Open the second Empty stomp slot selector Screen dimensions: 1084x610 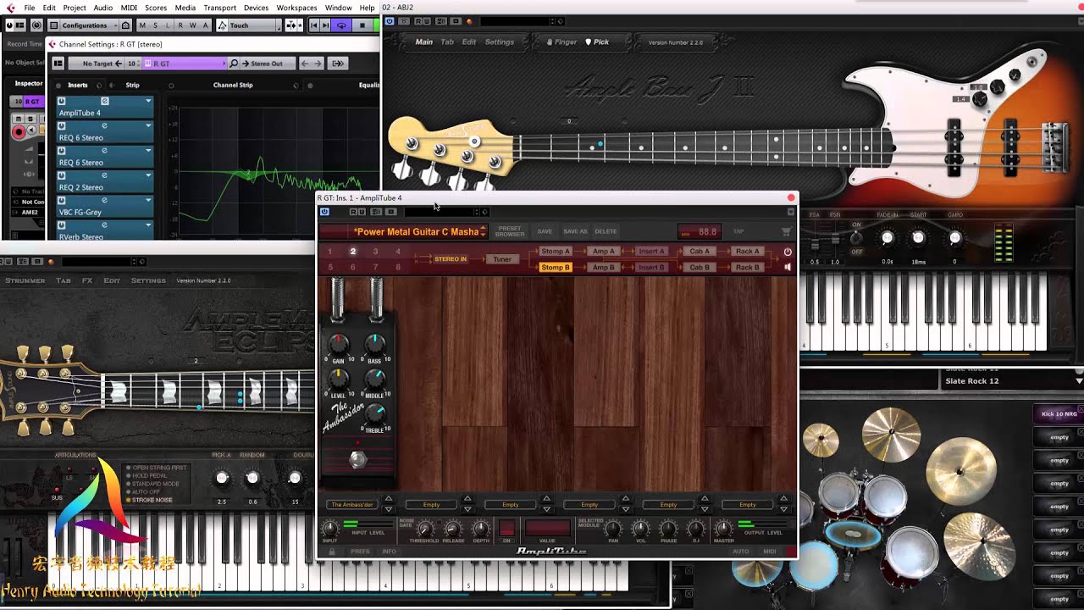(x=510, y=505)
